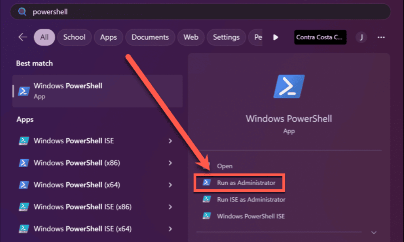Click the preview pane PowerShell ISE icon
Image resolution: width=404 pixels, height=242 pixels.
207,216
